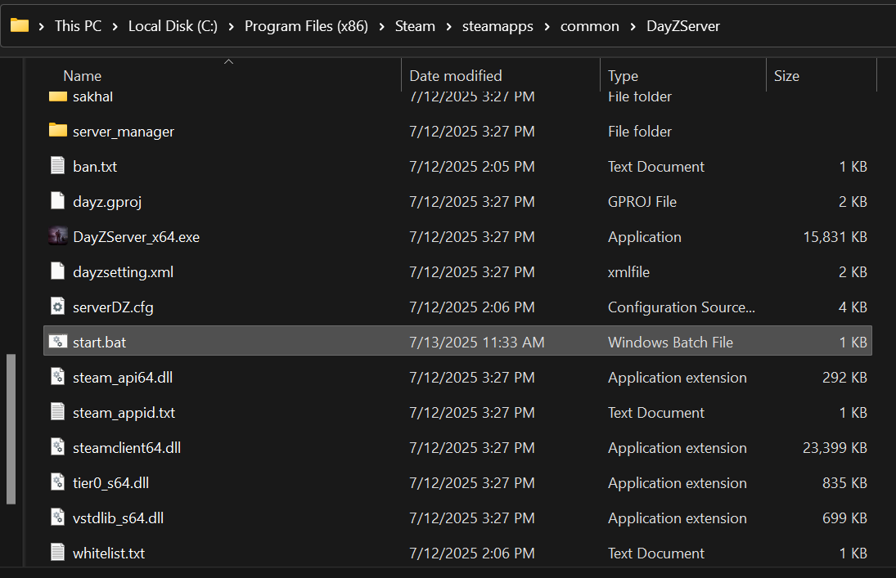Click the Type column header
The image size is (896, 578).
point(623,75)
